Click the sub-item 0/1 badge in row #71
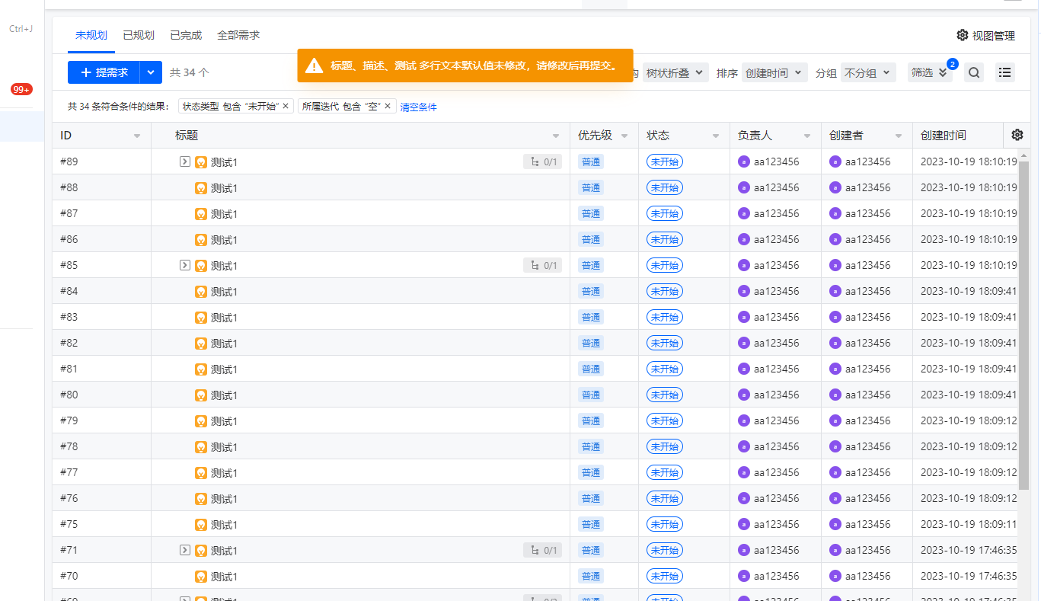Screen dimensions: 1041x601 pos(542,550)
